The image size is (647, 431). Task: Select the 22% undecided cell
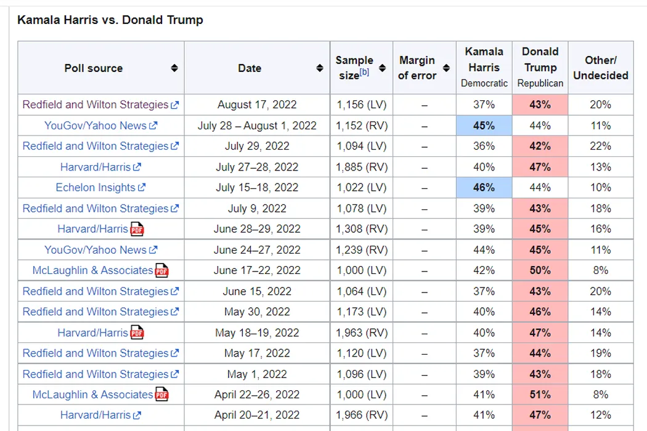tap(601, 146)
